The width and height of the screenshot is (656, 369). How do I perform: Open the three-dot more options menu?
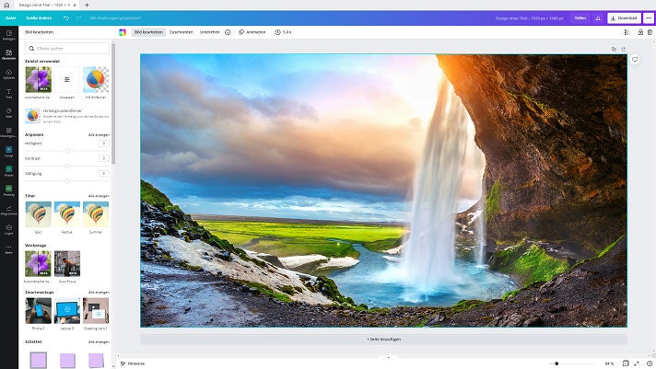[648, 17]
